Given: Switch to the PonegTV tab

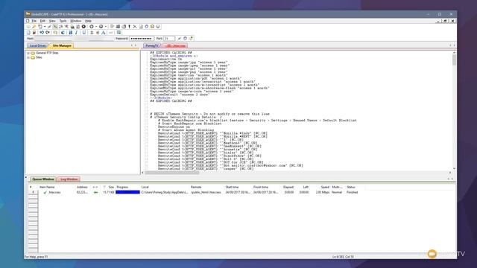Looking at the screenshot, I should 152,45.
